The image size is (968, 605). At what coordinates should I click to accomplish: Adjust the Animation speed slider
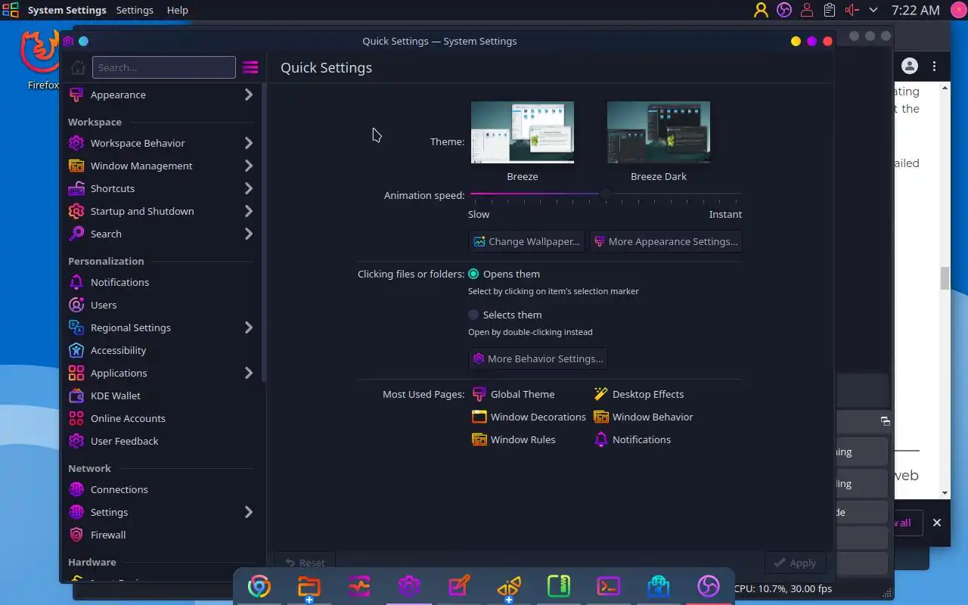point(605,194)
